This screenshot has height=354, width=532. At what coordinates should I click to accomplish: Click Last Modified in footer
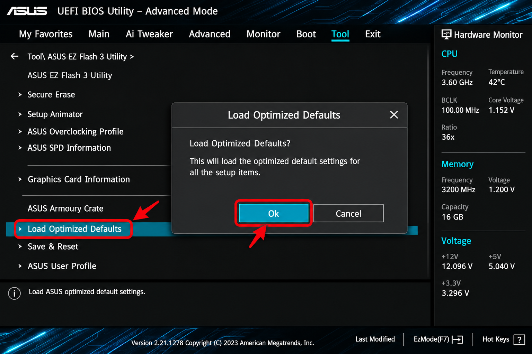[375, 339]
